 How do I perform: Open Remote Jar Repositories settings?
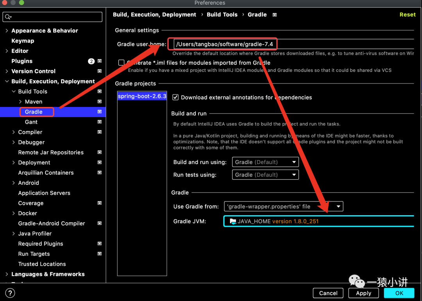pos(51,152)
